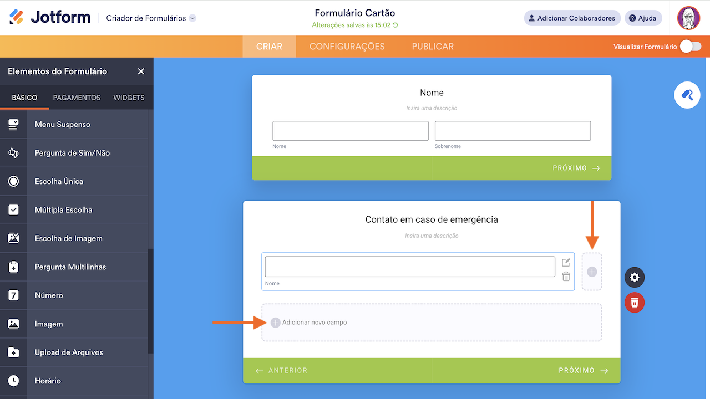The height and width of the screenshot is (399, 710).
Task: Add an Escolha Única radio element
Action: [59, 182]
